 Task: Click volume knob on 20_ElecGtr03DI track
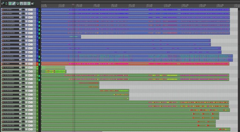pos(20,83)
